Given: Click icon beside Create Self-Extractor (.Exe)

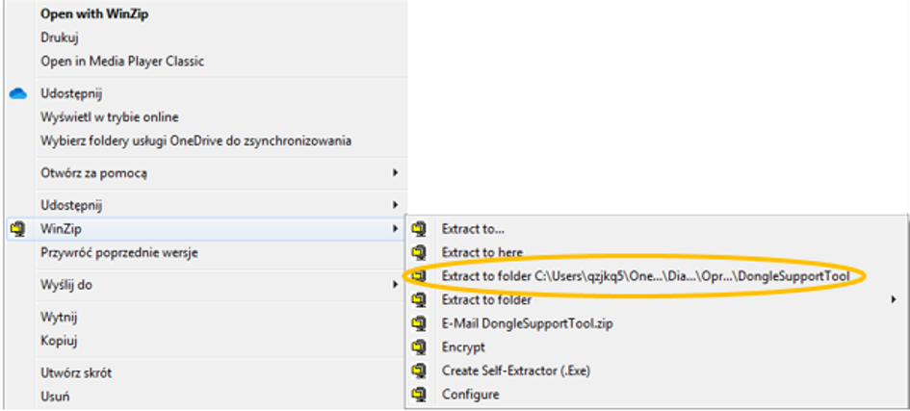Looking at the screenshot, I should (419, 370).
